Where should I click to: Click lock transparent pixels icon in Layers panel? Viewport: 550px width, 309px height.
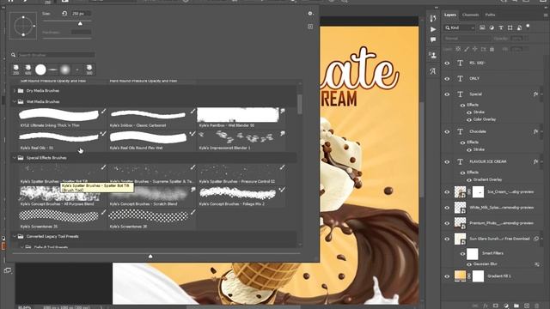[x=458, y=50]
